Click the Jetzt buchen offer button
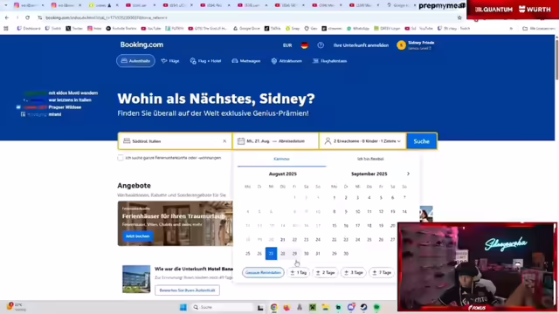Screen dimensions: 559x314 click(x=138, y=236)
